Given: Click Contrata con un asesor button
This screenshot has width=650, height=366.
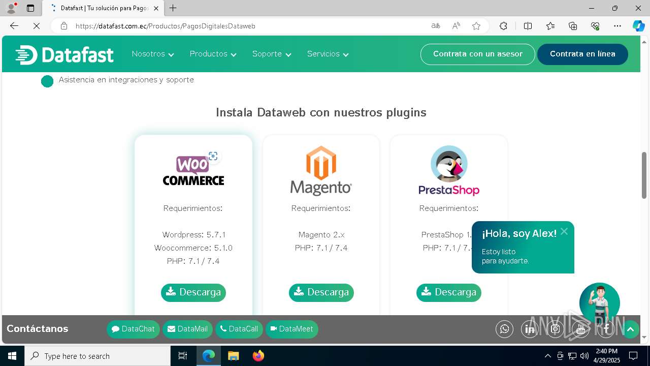Looking at the screenshot, I should click(x=478, y=54).
